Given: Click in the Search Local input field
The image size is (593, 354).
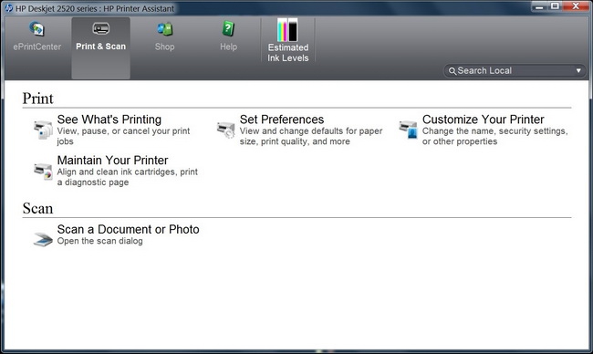Looking at the screenshot, I should coord(515,71).
